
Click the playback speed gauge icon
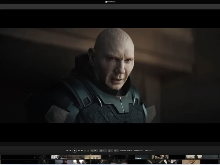tap(101, 151)
